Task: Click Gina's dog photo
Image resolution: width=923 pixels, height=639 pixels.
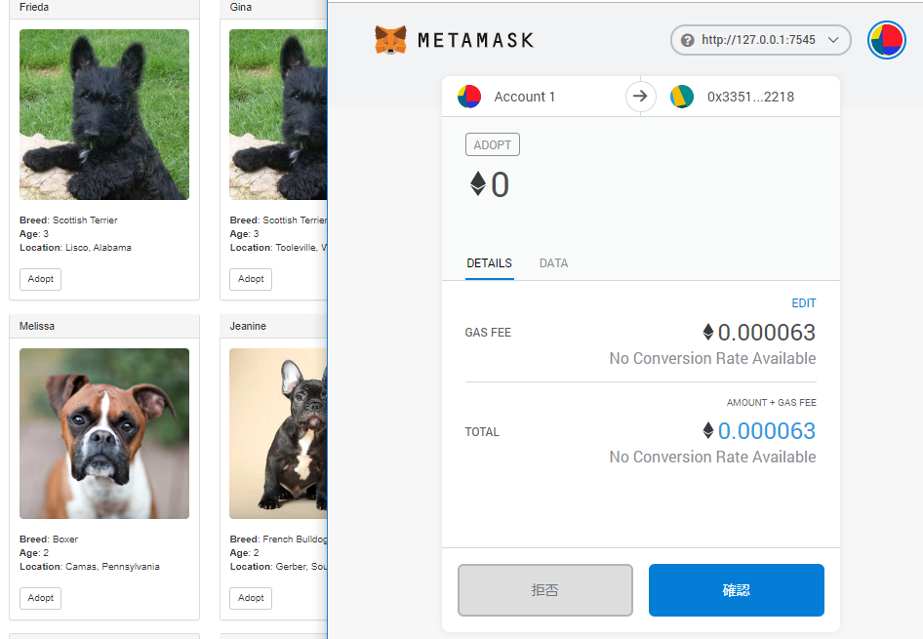Action: click(278, 115)
